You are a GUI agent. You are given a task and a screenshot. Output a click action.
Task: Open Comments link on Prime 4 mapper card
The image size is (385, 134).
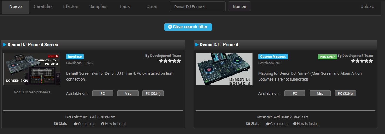click(279, 124)
